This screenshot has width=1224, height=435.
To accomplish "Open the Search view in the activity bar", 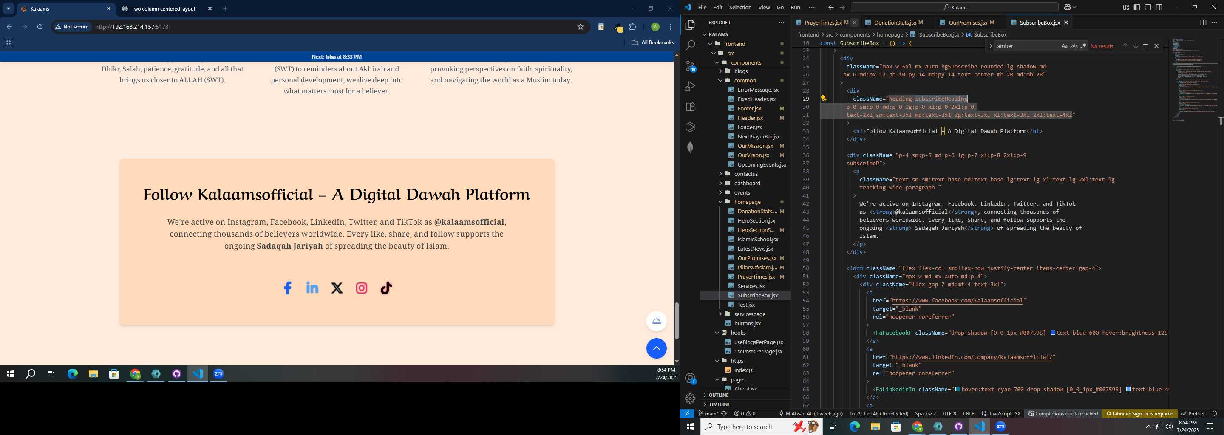I will click(690, 45).
